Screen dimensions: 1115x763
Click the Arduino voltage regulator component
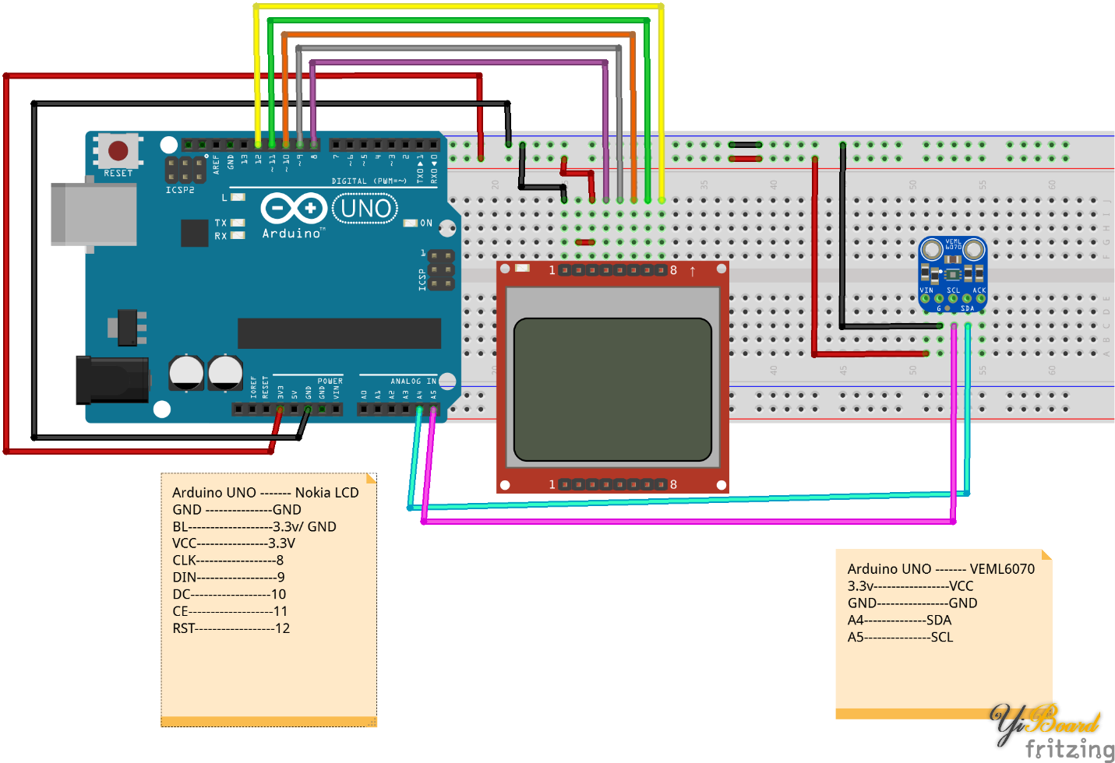[x=128, y=328]
